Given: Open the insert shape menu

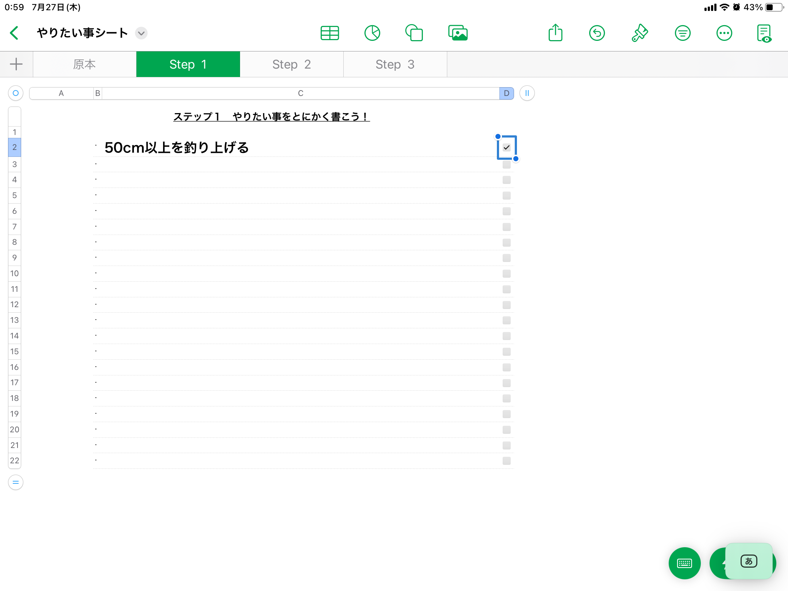Looking at the screenshot, I should pos(414,33).
